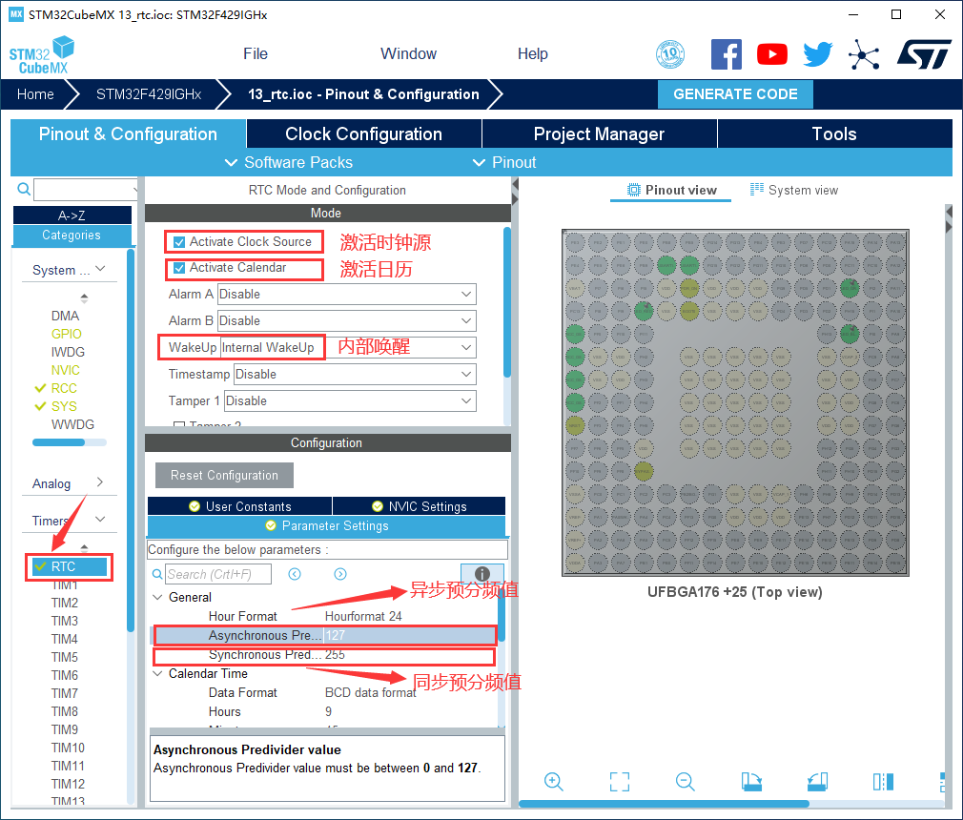This screenshot has width=963, height=820.
Task: Rotate the chip counter-clockwise
Action: (x=817, y=781)
